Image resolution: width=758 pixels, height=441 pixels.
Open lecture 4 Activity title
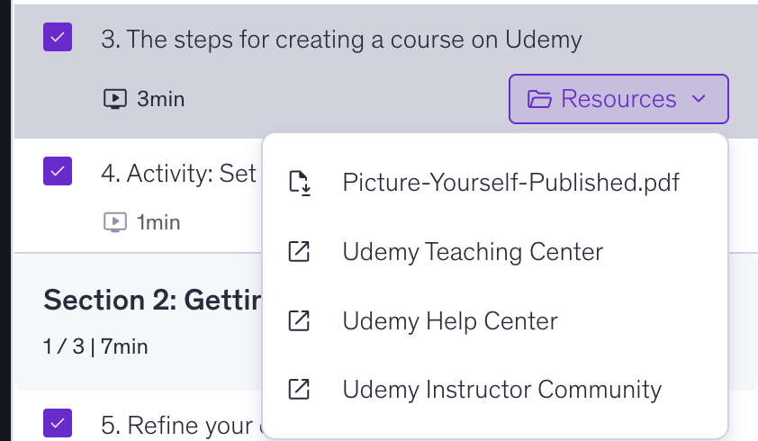point(179,173)
